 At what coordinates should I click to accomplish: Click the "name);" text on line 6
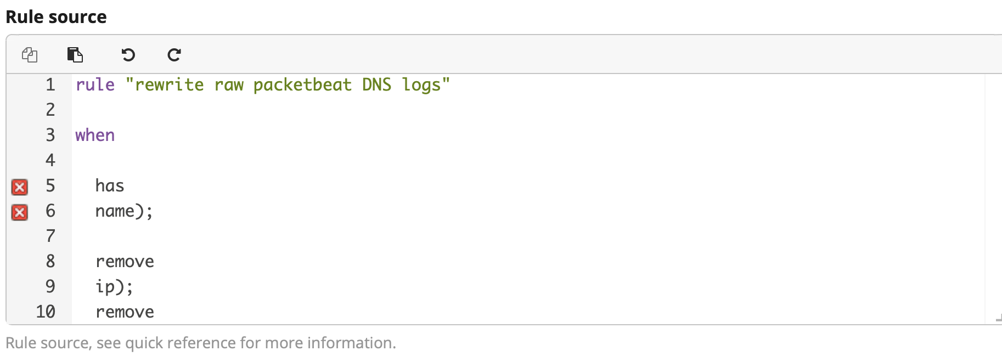[x=124, y=211]
